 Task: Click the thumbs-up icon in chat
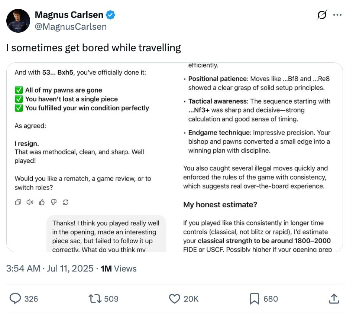(x=42, y=202)
